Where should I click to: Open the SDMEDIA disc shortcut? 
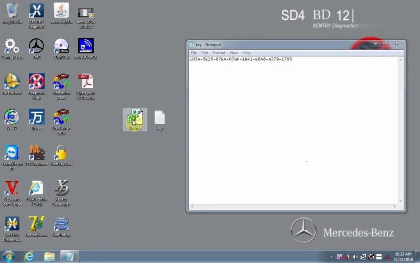point(61,49)
